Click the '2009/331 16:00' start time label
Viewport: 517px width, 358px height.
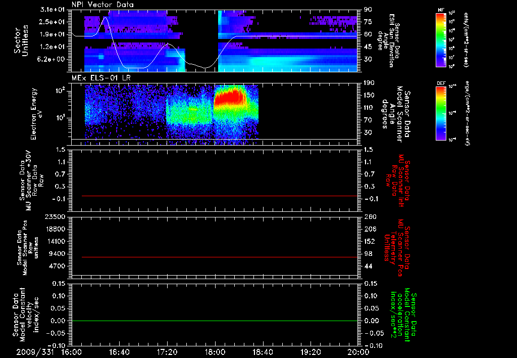[x=49, y=352]
